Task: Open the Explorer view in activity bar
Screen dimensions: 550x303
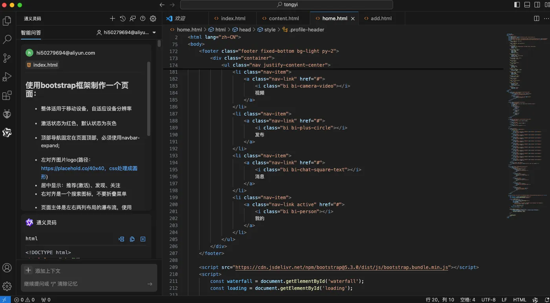Action: (x=7, y=21)
